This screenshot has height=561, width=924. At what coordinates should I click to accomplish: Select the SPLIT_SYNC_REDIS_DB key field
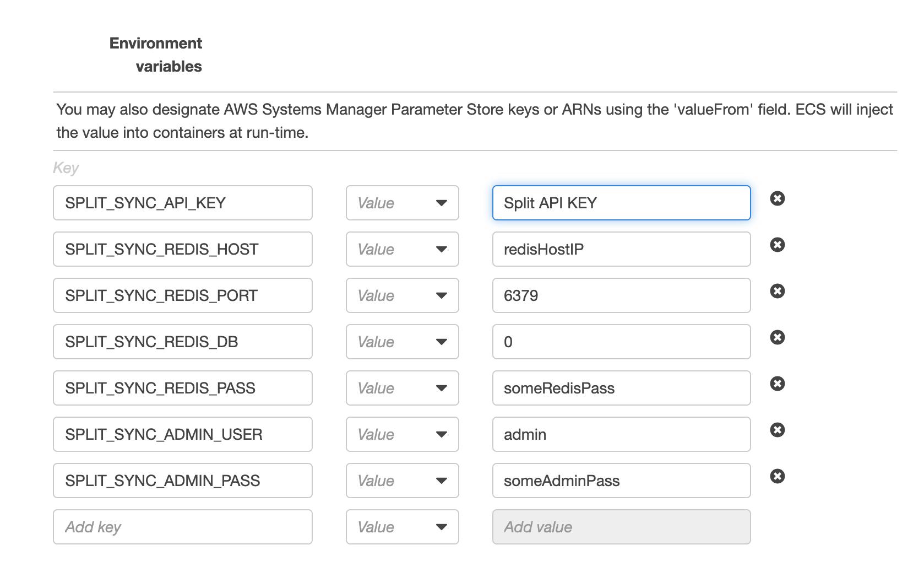(x=182, y=342)
